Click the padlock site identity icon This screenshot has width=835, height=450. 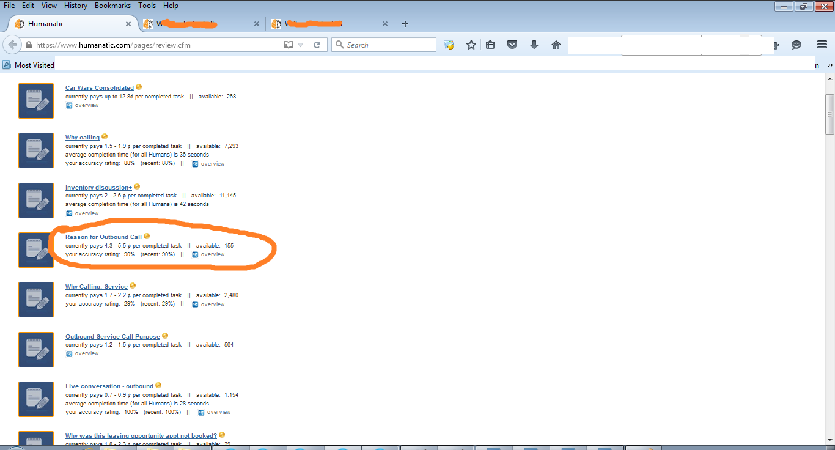pos(28,45)
